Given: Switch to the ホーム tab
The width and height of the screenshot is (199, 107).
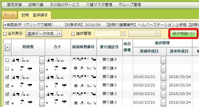Looking at the screenshot, I should point(9,15).
